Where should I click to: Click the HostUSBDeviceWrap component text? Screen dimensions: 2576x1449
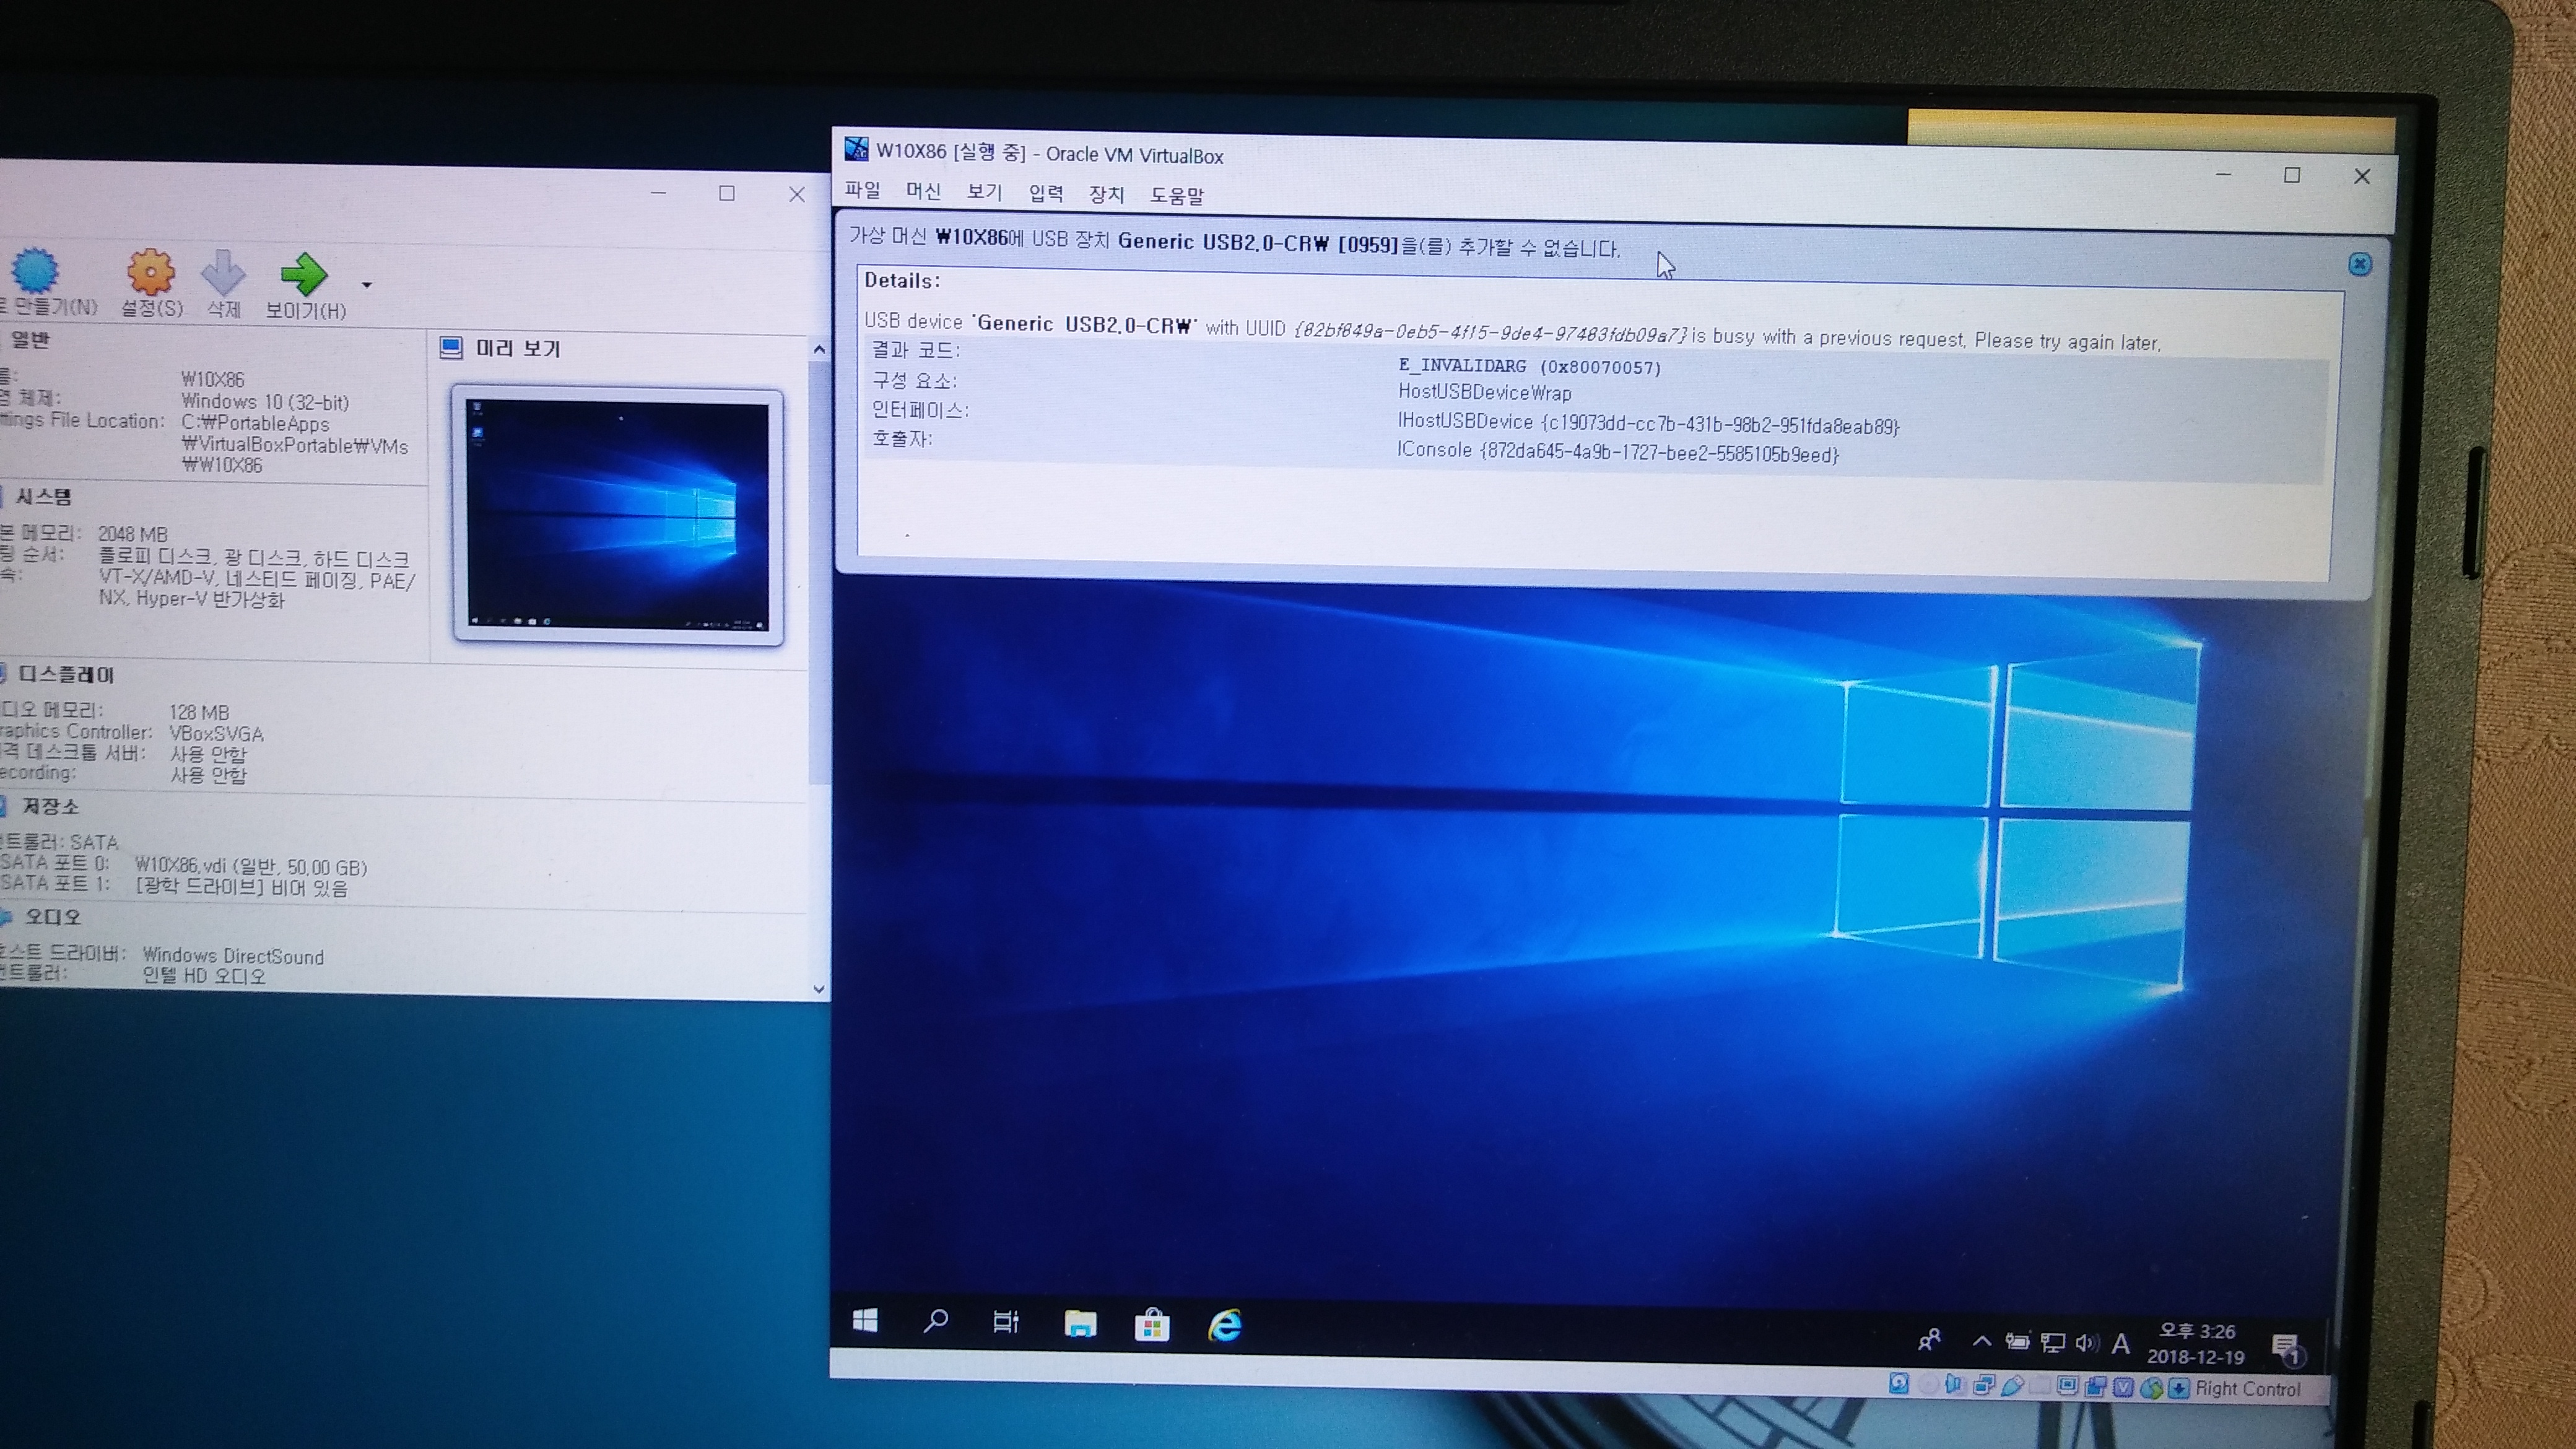pos(1484,392)
